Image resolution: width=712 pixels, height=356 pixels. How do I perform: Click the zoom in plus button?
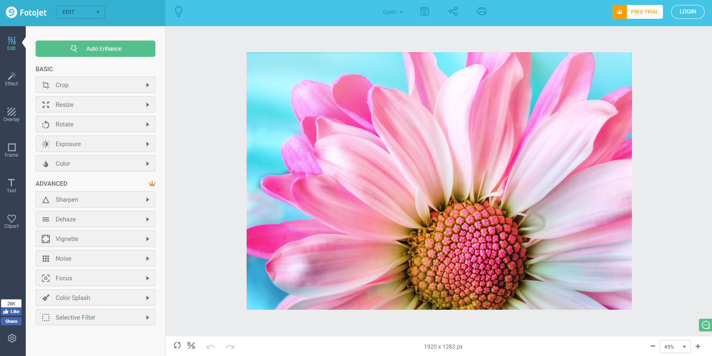click(x=698, y=346)
